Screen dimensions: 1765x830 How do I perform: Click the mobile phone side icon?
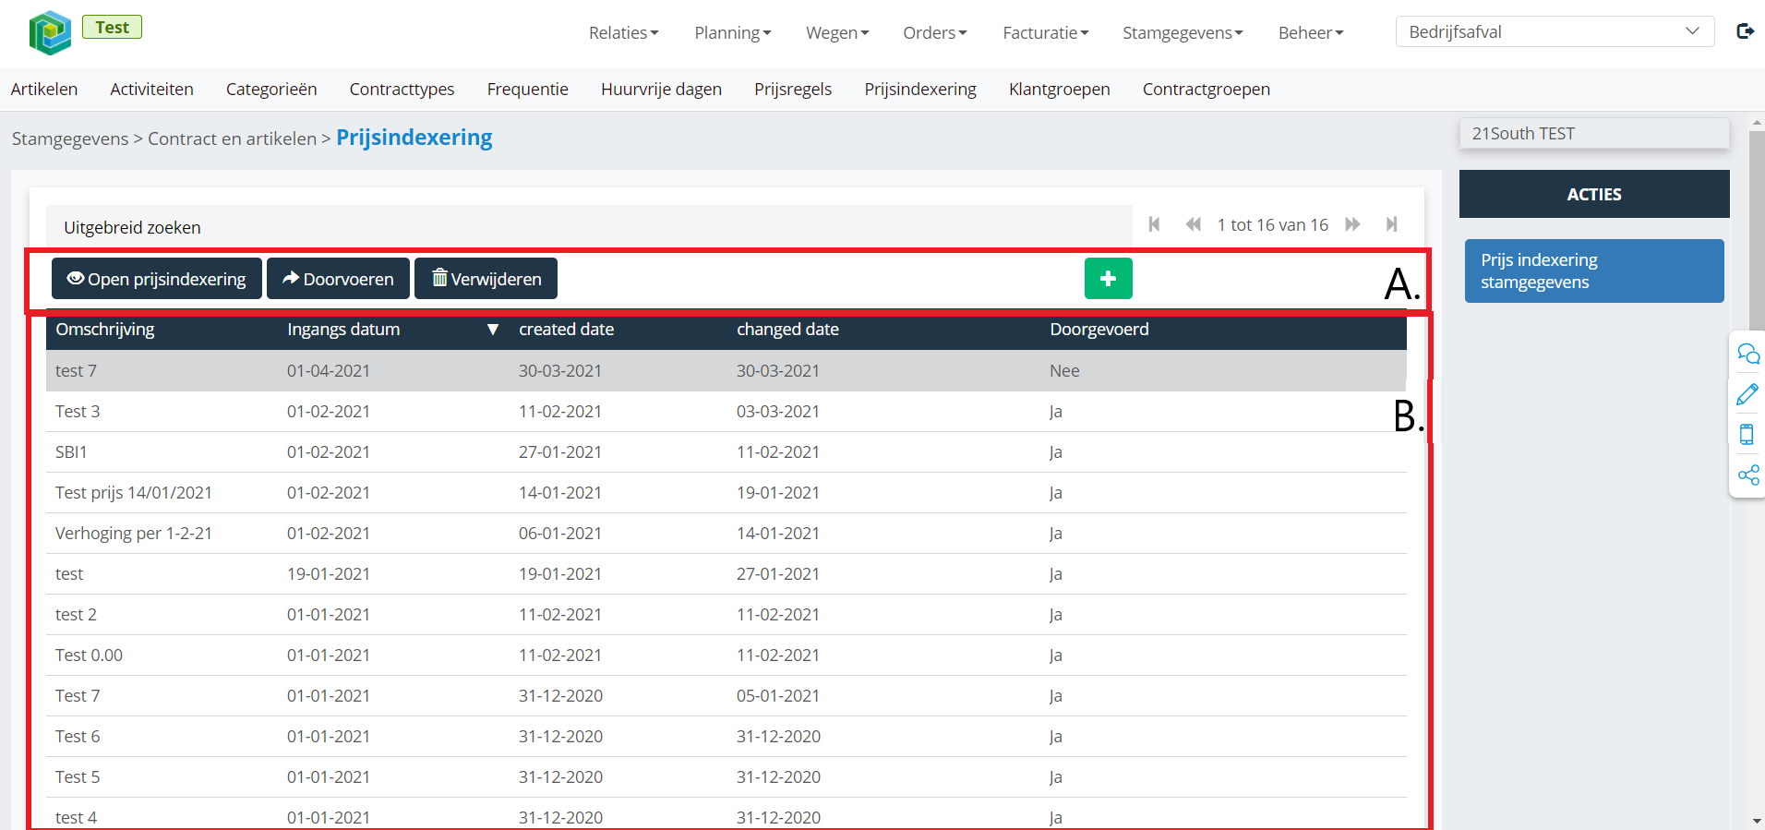pos(1747,434)
